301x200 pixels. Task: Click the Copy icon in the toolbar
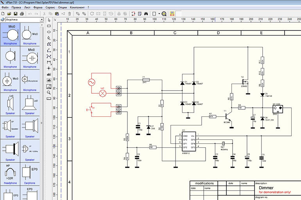50,14
